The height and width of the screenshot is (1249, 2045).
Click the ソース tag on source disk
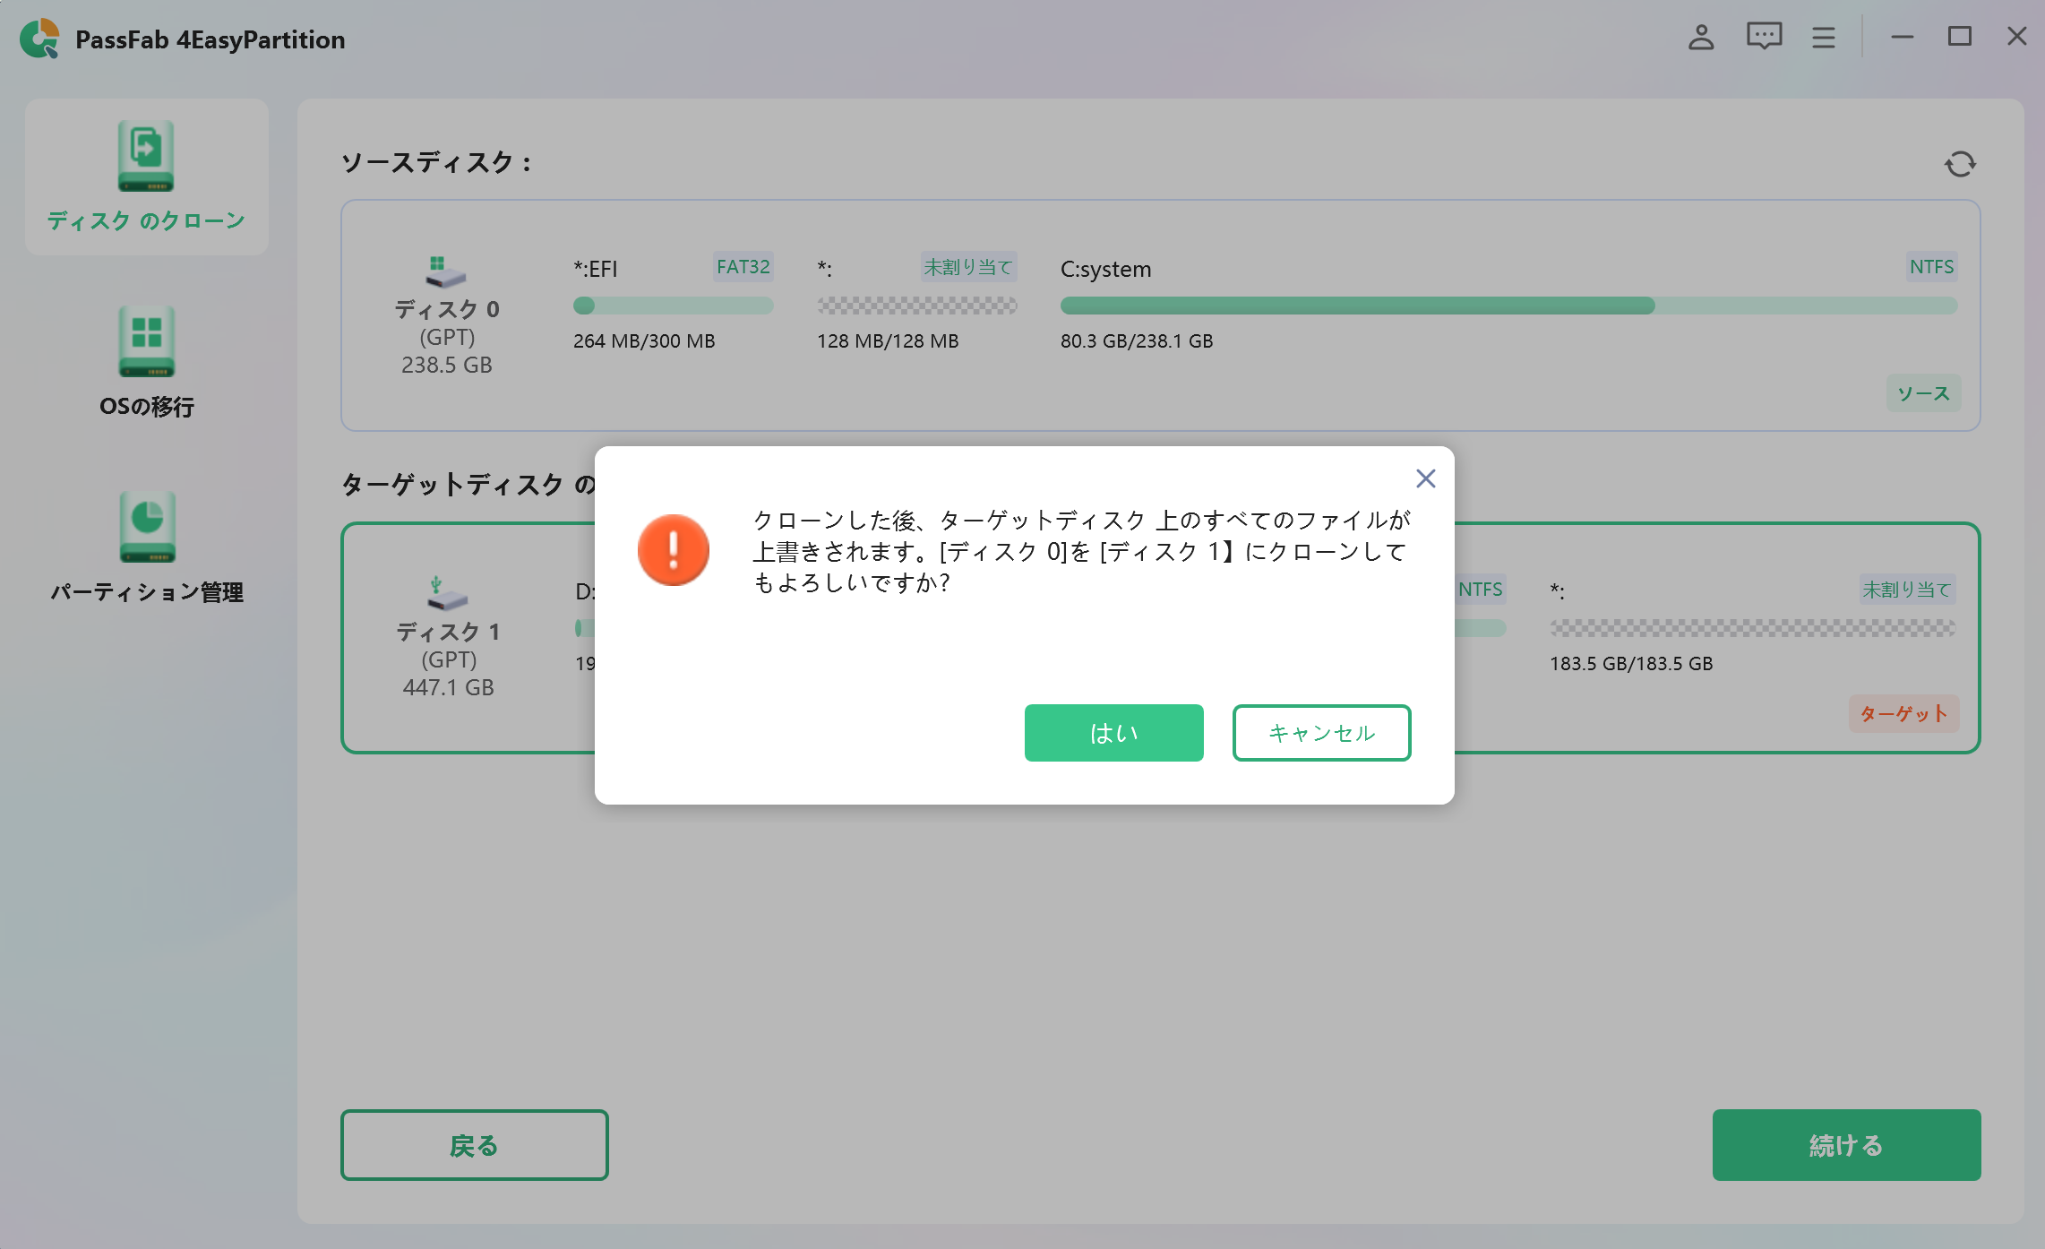click(x=1923, y=392)
